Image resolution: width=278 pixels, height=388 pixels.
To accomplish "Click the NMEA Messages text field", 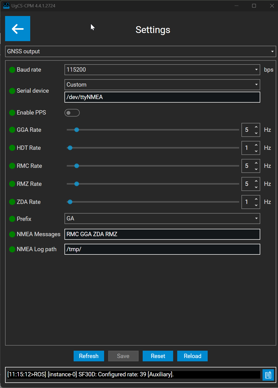I will pyautogui.click(x=162, y=234).
